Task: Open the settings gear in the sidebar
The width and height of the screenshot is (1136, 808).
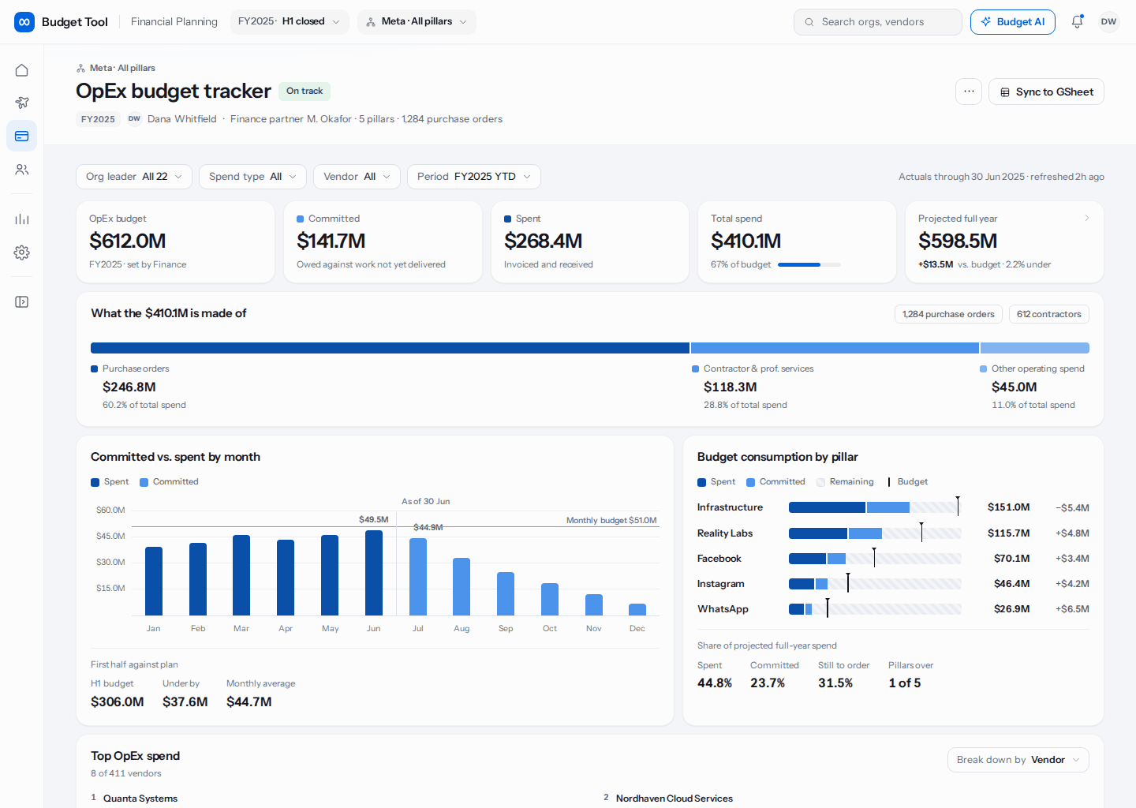Action: [x=22, y=252]
